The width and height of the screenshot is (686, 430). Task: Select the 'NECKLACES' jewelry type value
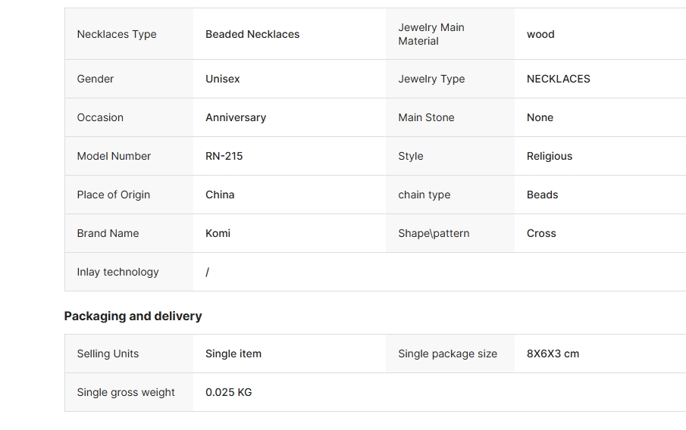click(558, 79)
